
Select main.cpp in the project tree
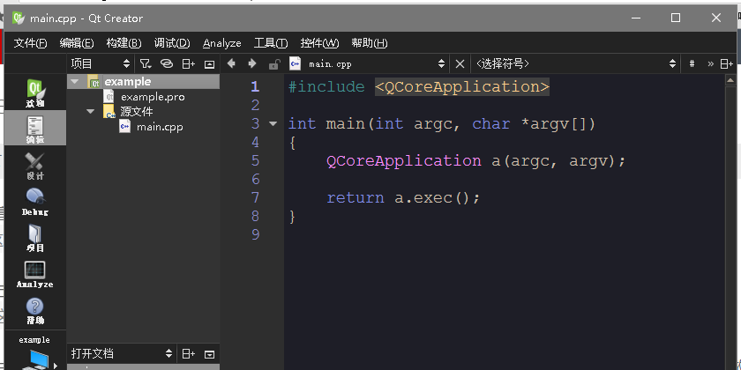[160, 127]
